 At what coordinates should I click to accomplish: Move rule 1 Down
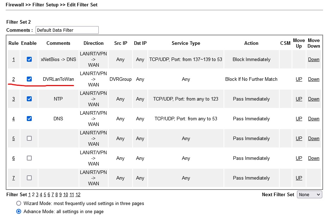tap(313, 59)
